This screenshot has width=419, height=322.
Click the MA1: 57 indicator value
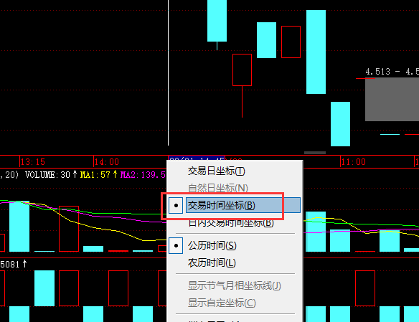(95, 175)
